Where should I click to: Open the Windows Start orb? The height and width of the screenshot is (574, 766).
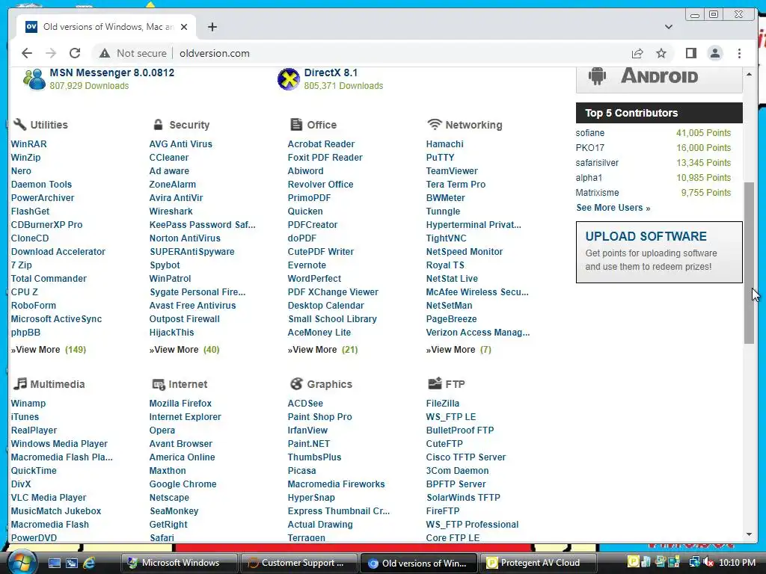click(x=21, y=562)
